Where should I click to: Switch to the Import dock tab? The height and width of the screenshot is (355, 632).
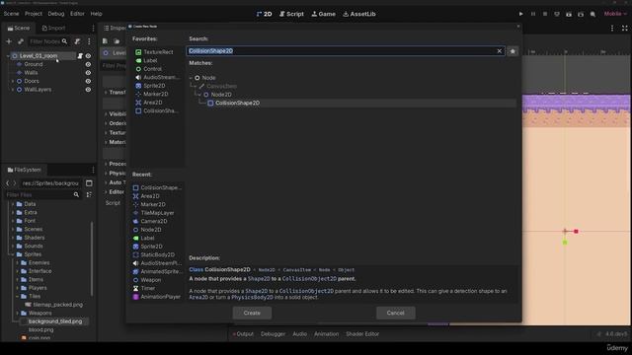pyautogui.click(x=53, y=29)
